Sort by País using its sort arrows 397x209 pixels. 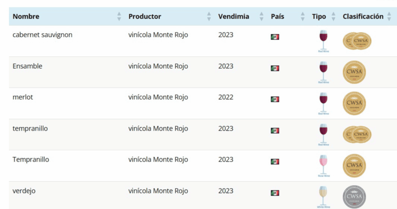coord(302,16)
